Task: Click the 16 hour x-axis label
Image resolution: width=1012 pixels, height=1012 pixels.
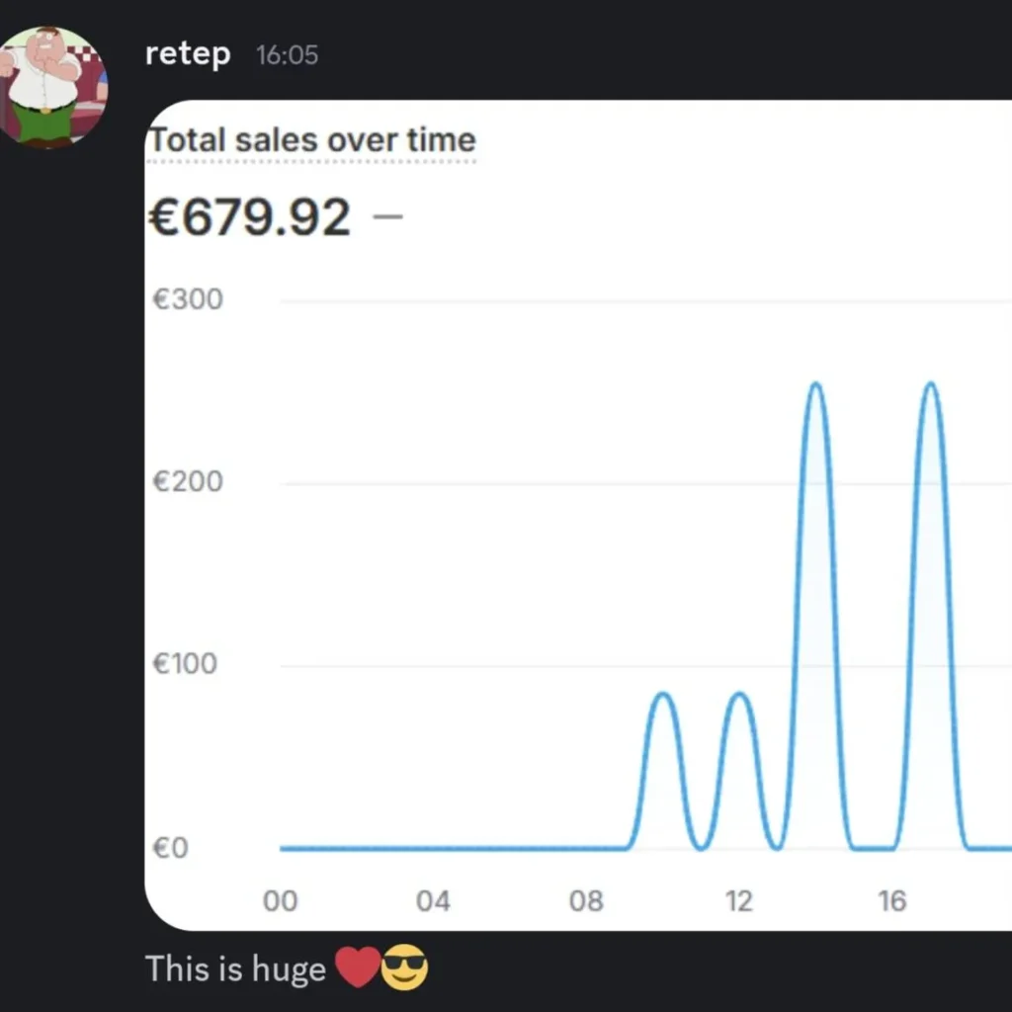Action: point(891,901)
